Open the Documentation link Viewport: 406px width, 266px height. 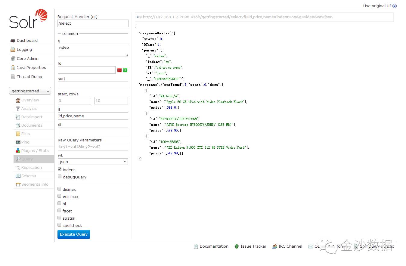214,246
